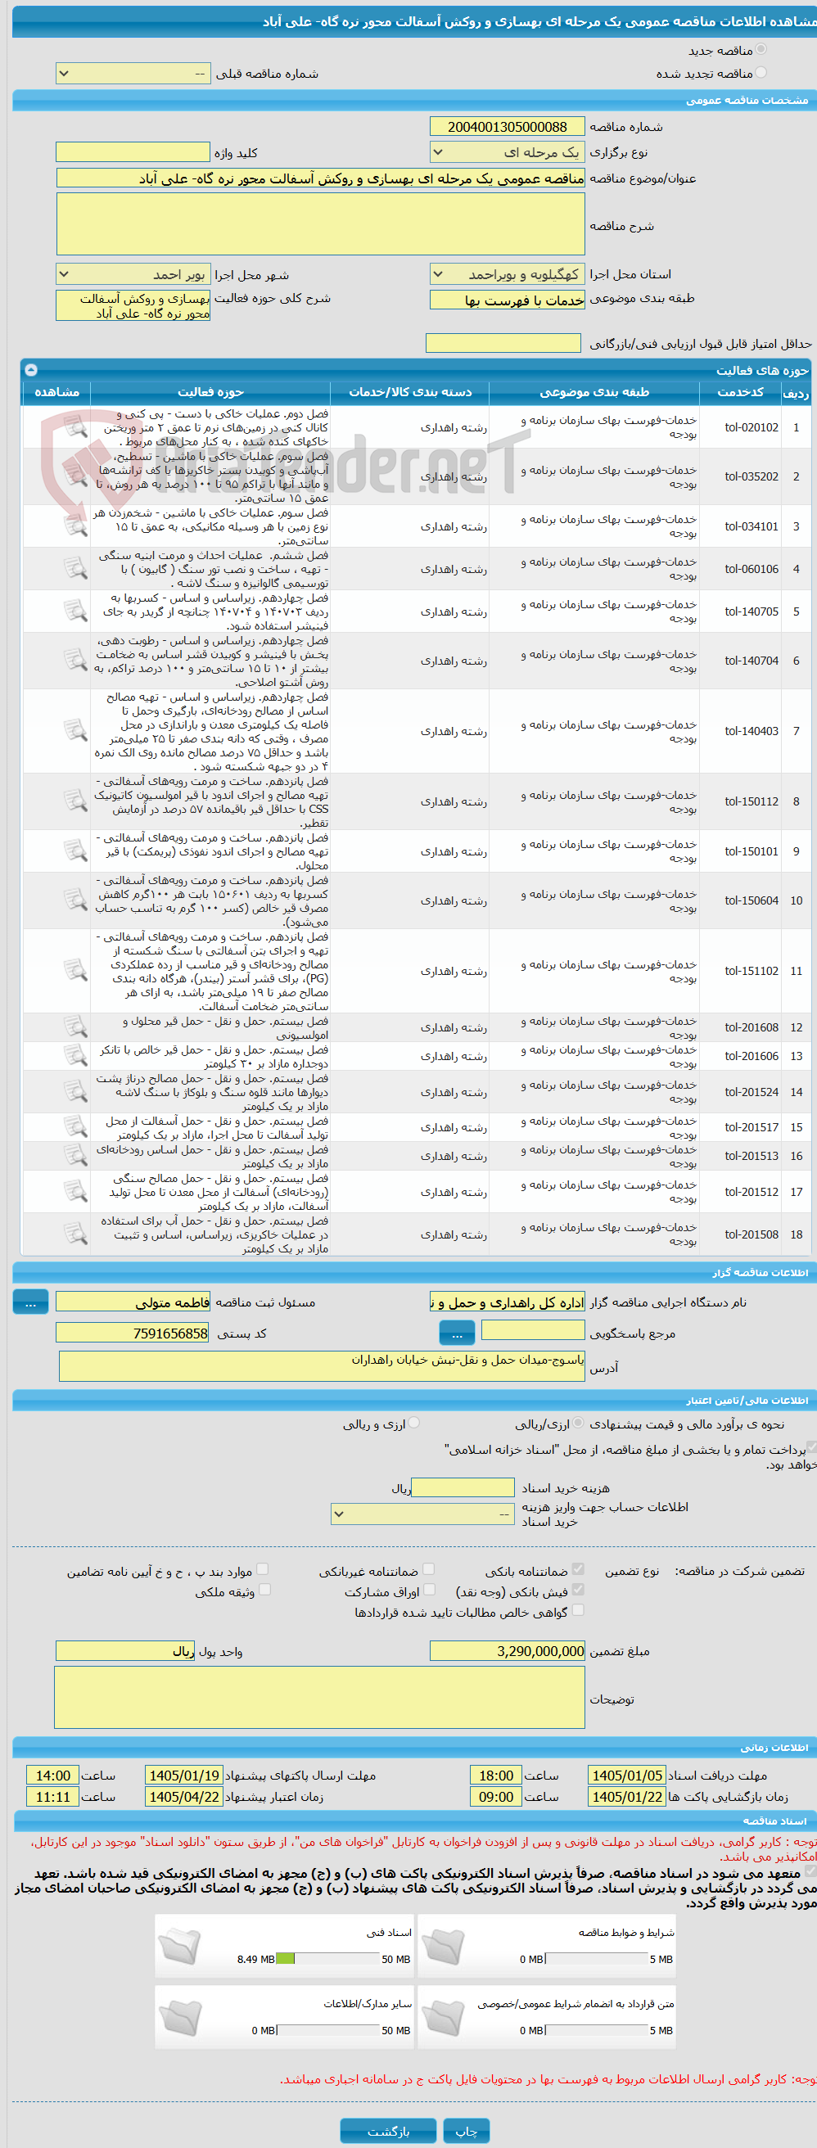Open the متن قرارداد folder icon
817x2148 pixels.
(x=443, y=2017)
